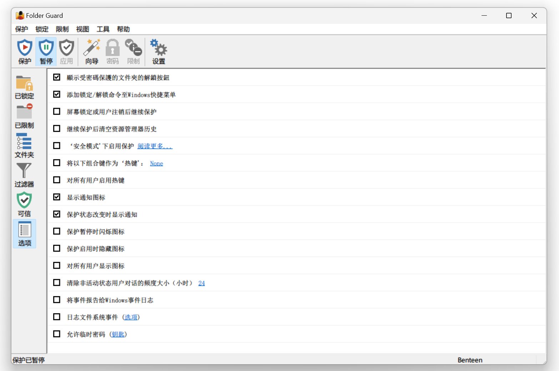The width and height of the screenshot is (559, 371).
Task: Uncheck 添加锁定/解锁命令至Windows快捷菜单 checkbox
Action: (57, 94)
